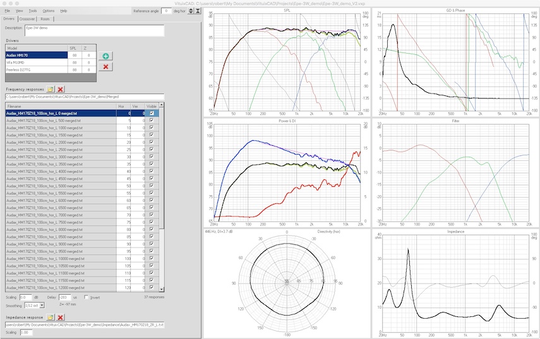Image resolution: width=540 pixels, height=339 pixels.
Task: Select the Audax HM170 driver row
Action: click(x=51, y=55)
